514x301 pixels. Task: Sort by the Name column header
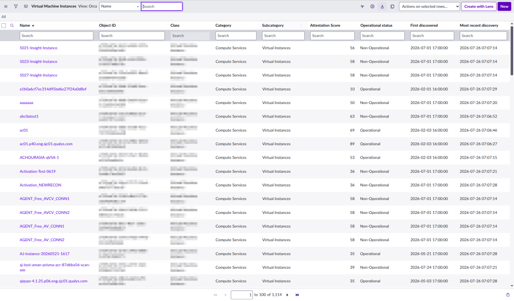[x=25, y=25]
